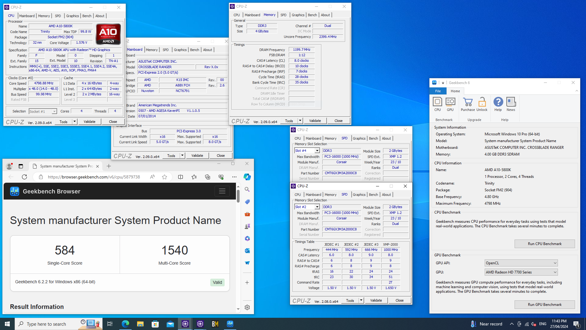Open Tools dropdown arrow in Memory tab window
This screenshot has height=330, width=586.
click(300, 121)
